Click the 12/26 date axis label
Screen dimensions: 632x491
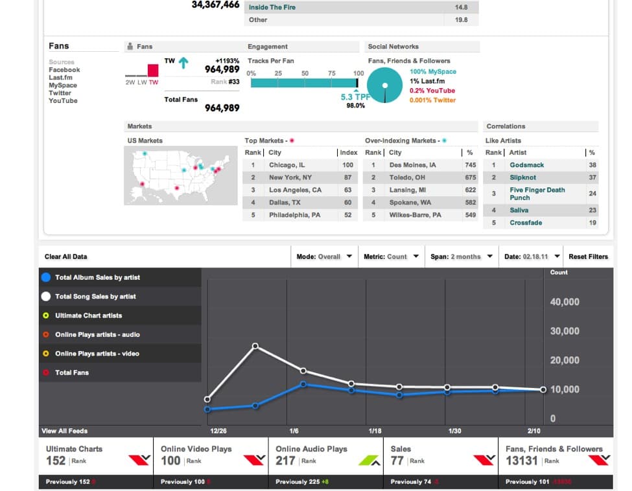coord(218,431)
